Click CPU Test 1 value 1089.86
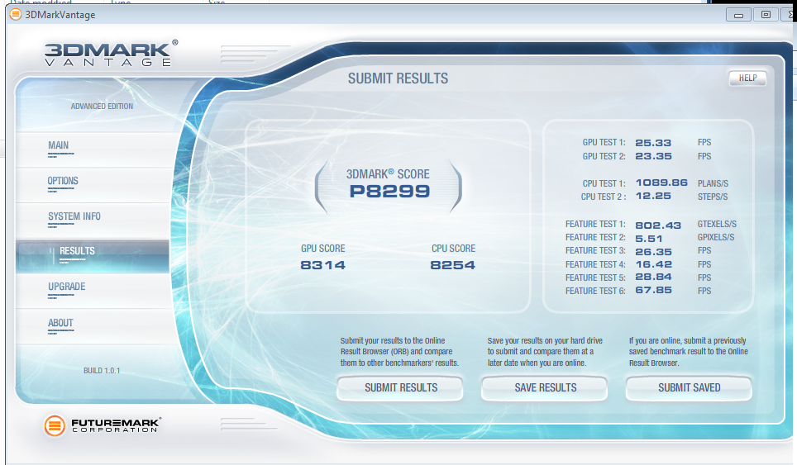This screenshot has height=465, width=797. coord(661,183)
